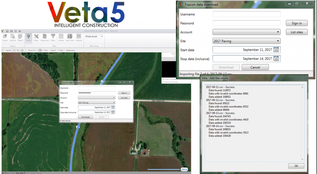
Task: Open Start date calendar icon in enlarged Topcon dialog
Action: click(x=276, y=50)
